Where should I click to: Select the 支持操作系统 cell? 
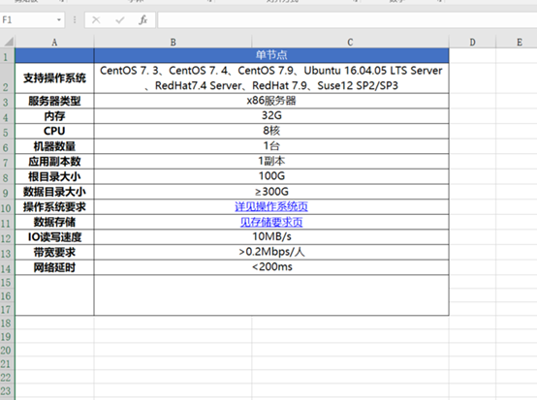coord(54,78)
